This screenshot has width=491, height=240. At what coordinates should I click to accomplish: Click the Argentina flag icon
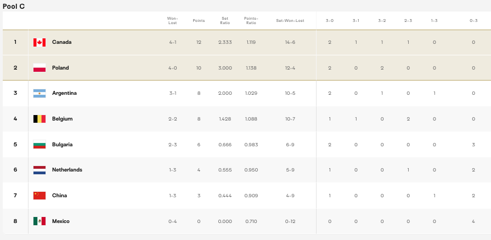coord(39,93)
